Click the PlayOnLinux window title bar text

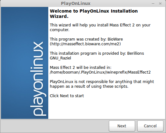(76, 3)
